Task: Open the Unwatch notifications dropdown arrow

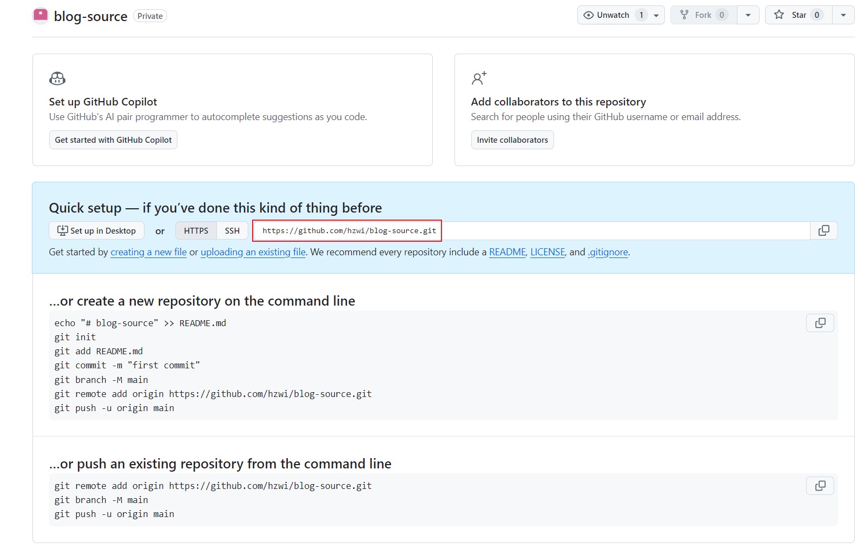Action: click(656, 15)
